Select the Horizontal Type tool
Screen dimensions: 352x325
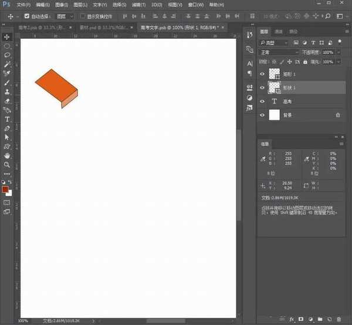[x=7, y=119]
